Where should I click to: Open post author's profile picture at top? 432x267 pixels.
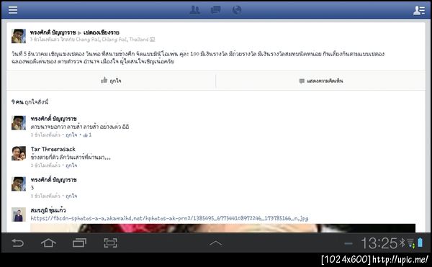(x=19, y=36)
